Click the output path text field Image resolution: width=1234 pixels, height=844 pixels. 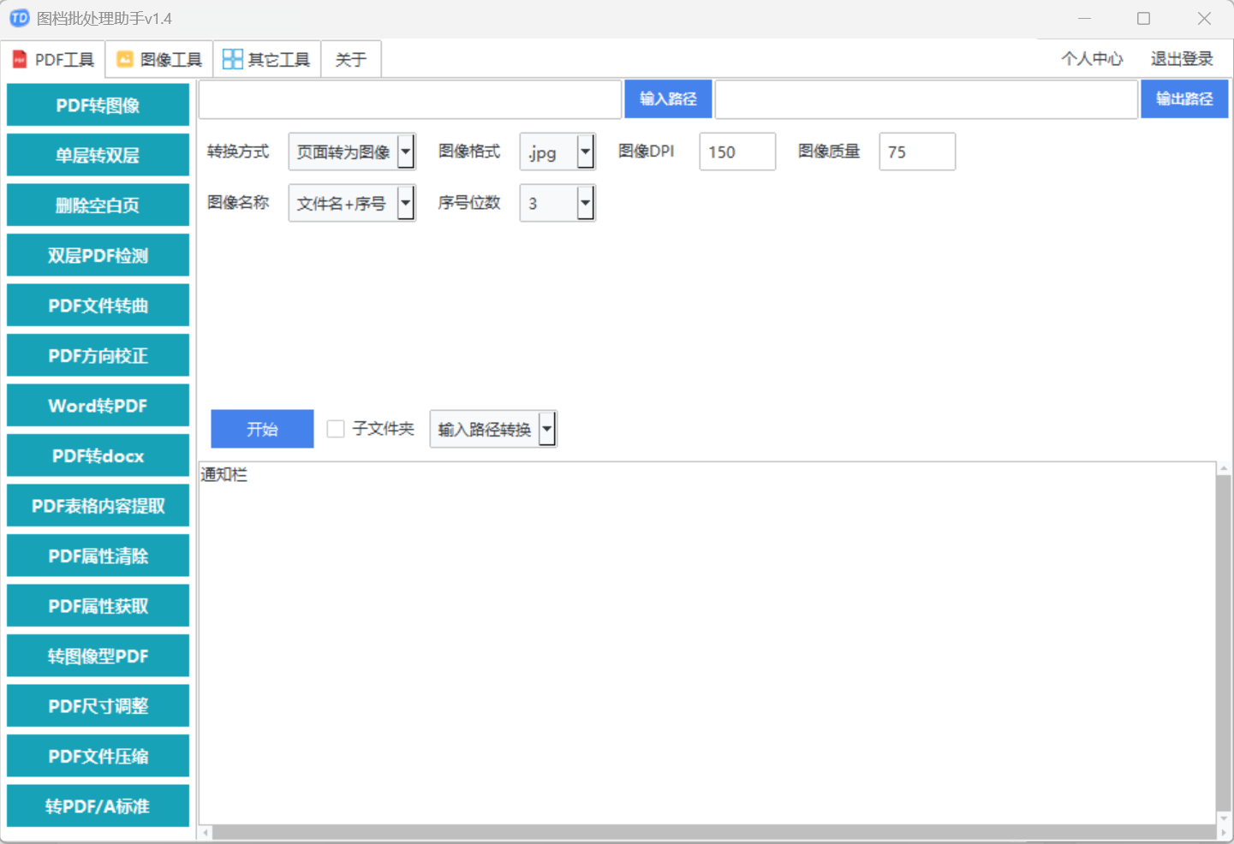[x=927, y=99]
